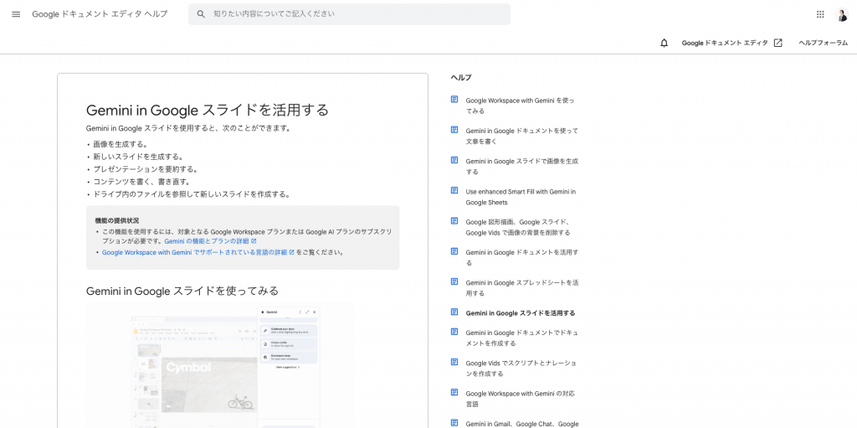
Task: Select current article Gemini in Google スライドを活用する in sidebar
Action: click(x=521, y=313)
